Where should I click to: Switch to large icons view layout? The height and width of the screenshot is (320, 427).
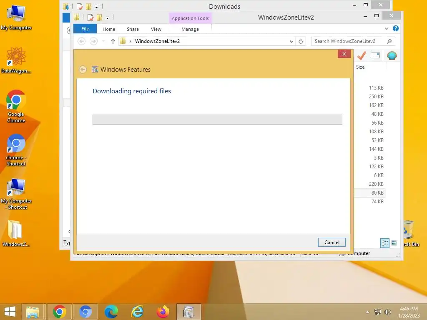(x=394, y=243)
